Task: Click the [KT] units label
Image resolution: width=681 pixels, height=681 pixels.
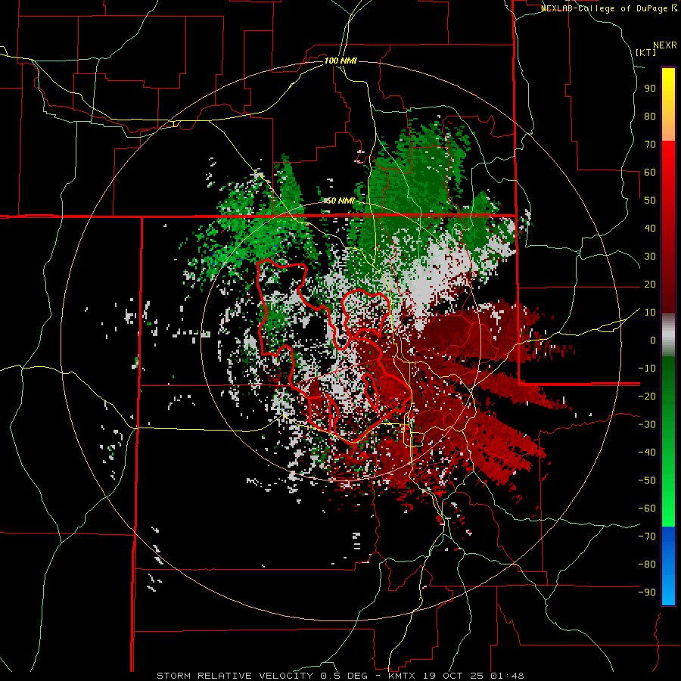Action: [646, 52]
